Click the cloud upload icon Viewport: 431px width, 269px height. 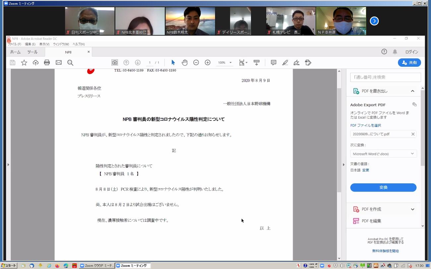[x=35, y=63]
